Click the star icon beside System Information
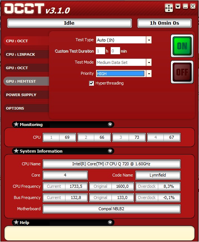The width and height of the screenshot is (199, 242). click(x=16, y=151)
